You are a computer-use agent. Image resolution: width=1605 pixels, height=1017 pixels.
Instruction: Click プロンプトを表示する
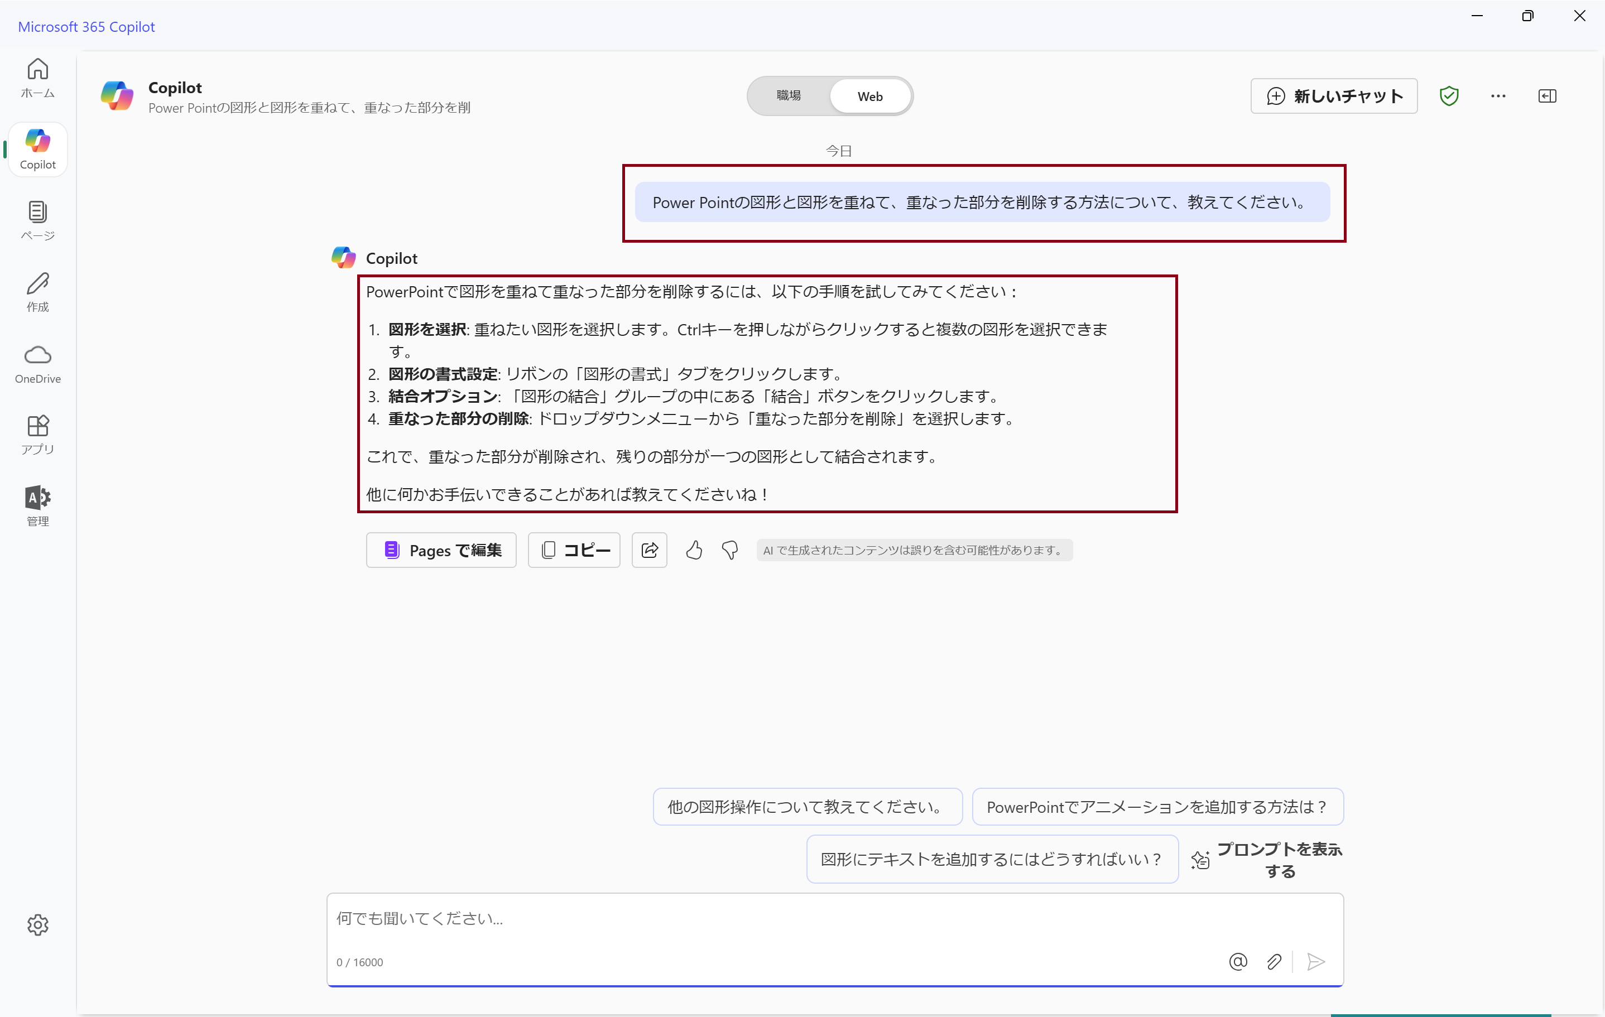click(x=1267, y=860)
